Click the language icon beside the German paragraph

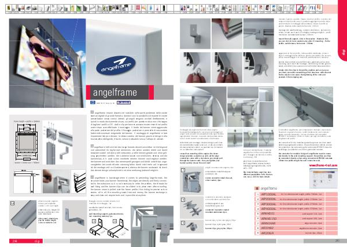pos(92,146)
